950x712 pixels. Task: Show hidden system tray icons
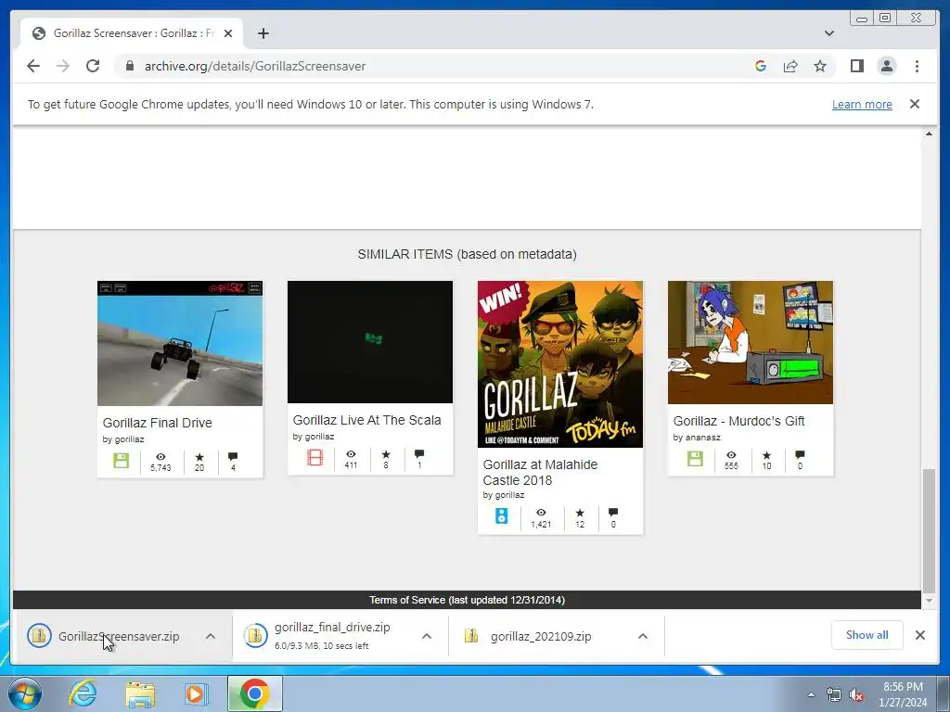click(811, 694)
